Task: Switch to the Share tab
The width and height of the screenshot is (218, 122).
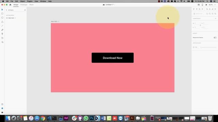Action: pyautogui.click(x=31, y=5)
